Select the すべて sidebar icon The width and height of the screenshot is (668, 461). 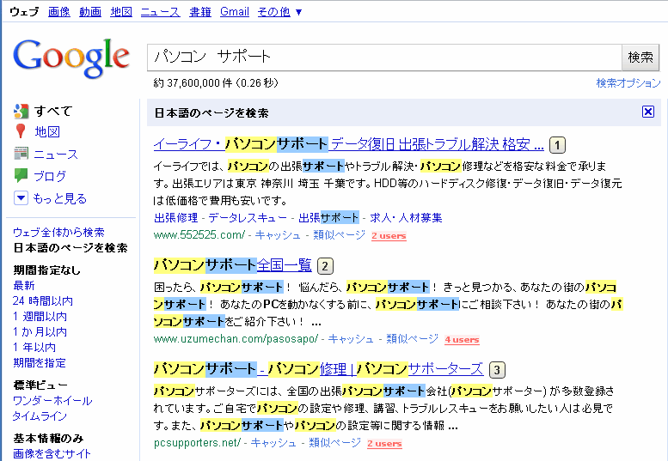pyautogui.click(x=21, y=111)
